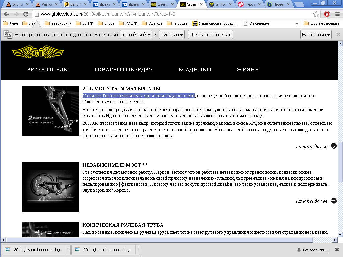Open the 'ВСАДНИКИ' navigation menu item
The width and height of the screenshot is (343, 257).
tap(195, 70)
